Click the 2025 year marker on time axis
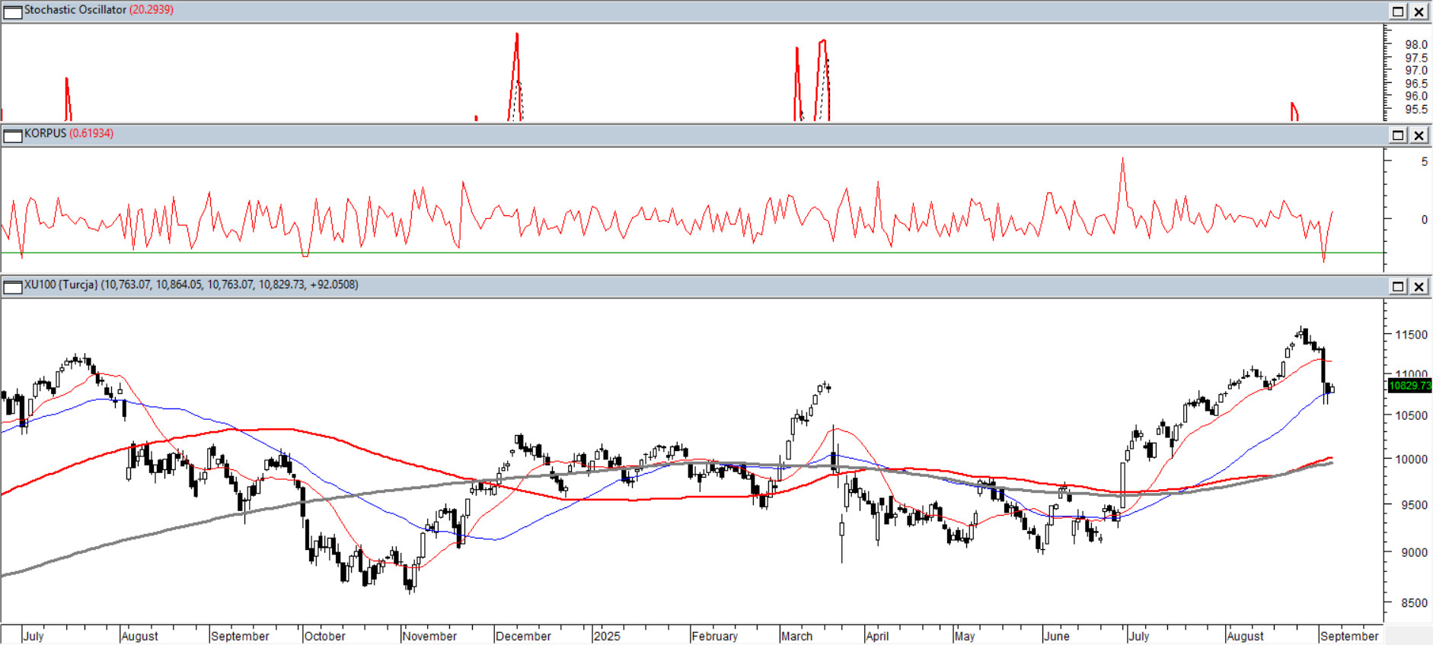The width and height of the screenshot is (1433, 645). coord(607,636)
